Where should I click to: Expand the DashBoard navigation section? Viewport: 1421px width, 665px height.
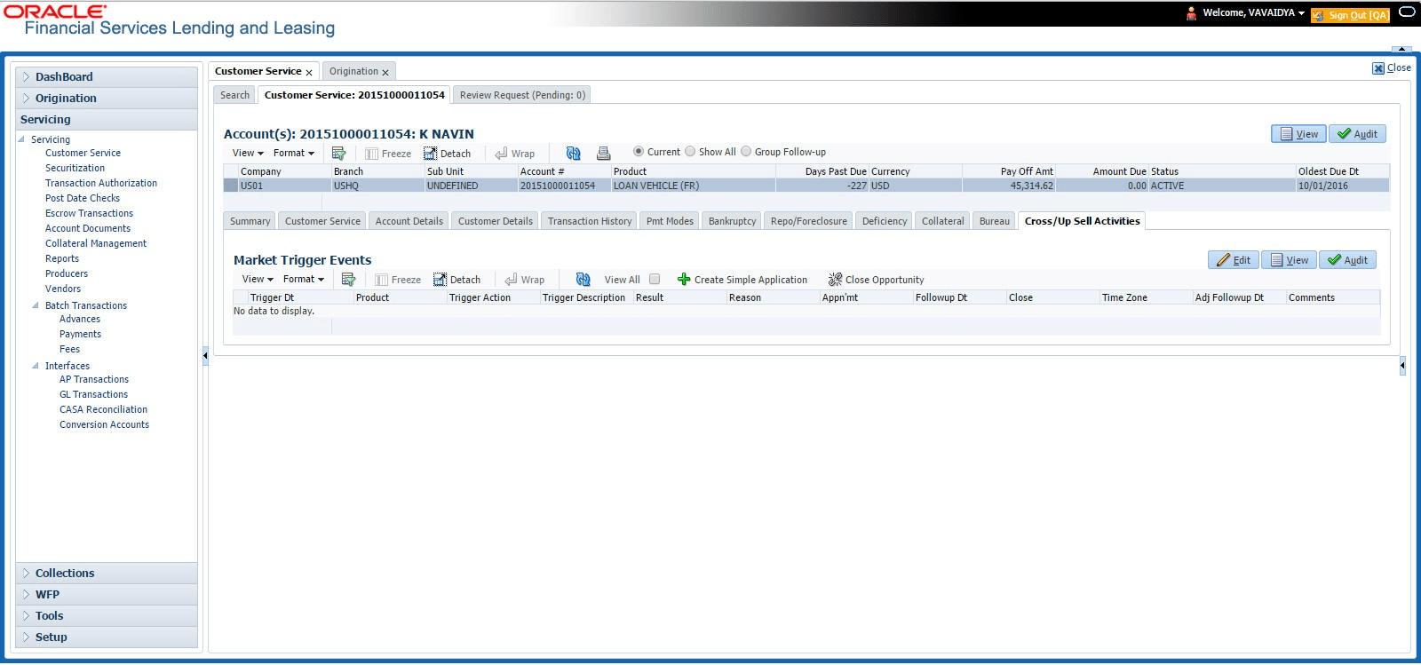[x=26, y=77]
